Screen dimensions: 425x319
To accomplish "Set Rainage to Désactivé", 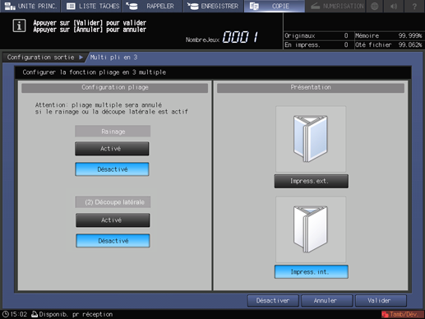I will pyautogui.click(x=112, y=169).
